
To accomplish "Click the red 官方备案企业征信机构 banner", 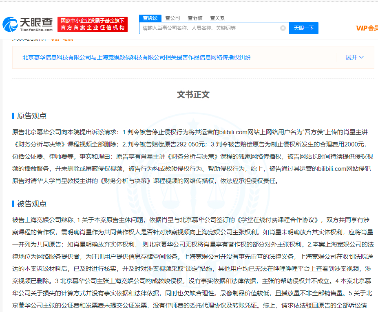I will click(93, 24).
